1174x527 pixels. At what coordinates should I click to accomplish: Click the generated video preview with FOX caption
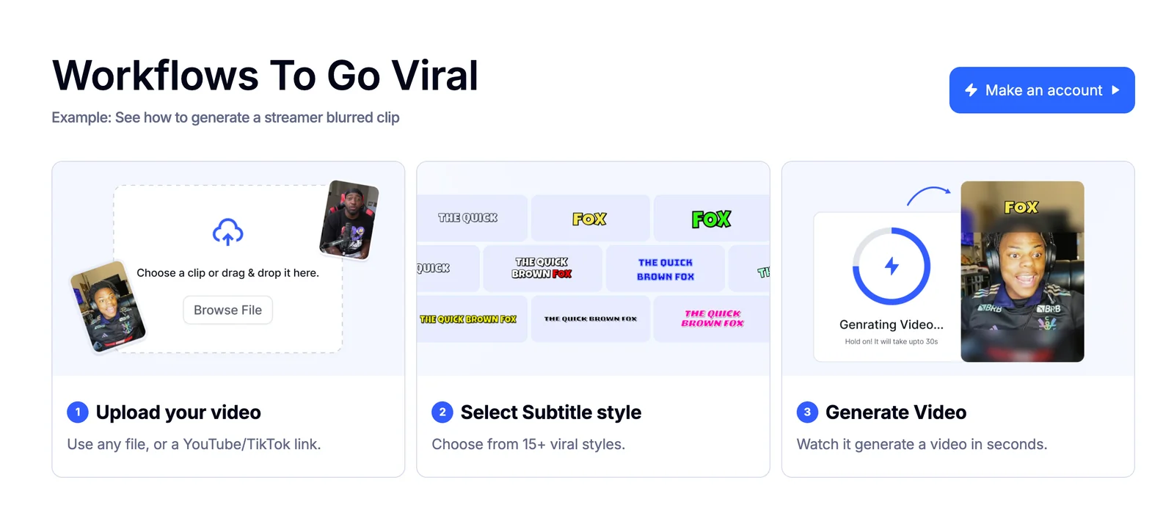(x=1022, y=272)
